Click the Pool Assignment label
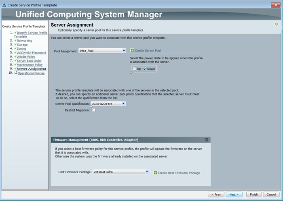 coord(65,51)
